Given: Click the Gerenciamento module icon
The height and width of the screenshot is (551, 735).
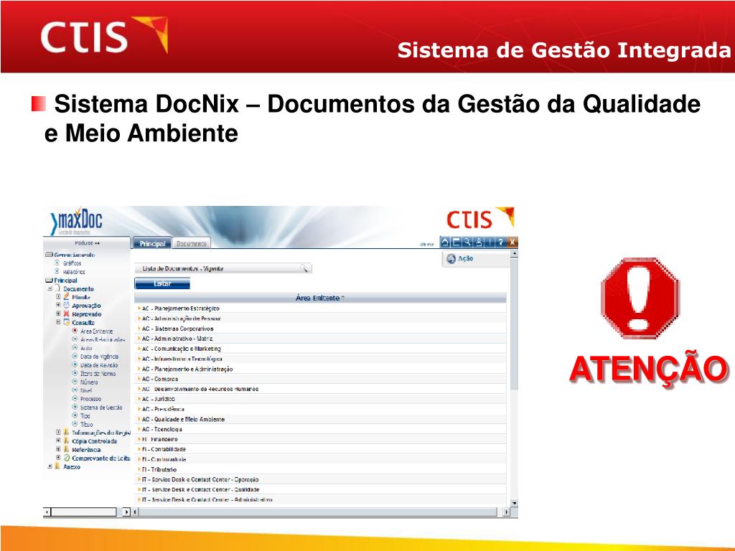Looking at the screenshot, I should pos(49,255).
